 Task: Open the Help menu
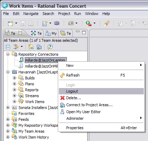point(106,14)
